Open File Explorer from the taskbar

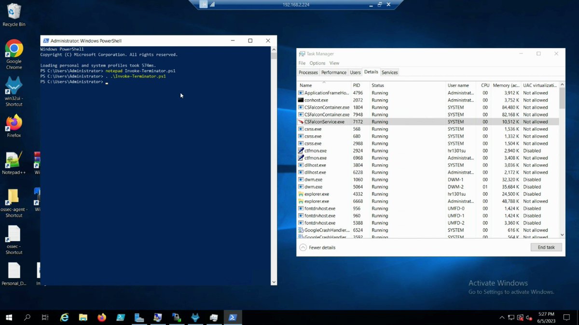(x=83, y=317)
